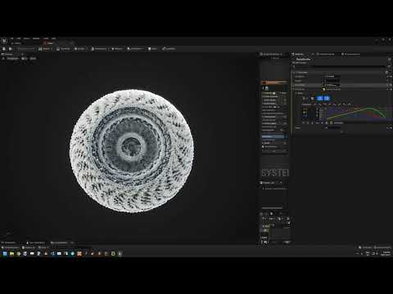Open the Windows Start menu

point(5,253)
